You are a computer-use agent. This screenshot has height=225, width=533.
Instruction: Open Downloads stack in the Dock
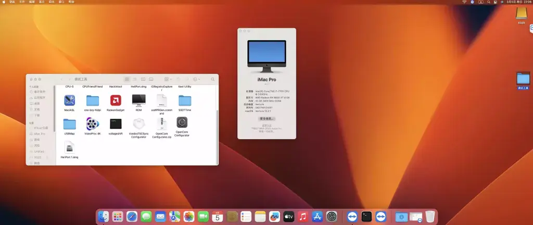coord(401,217)
